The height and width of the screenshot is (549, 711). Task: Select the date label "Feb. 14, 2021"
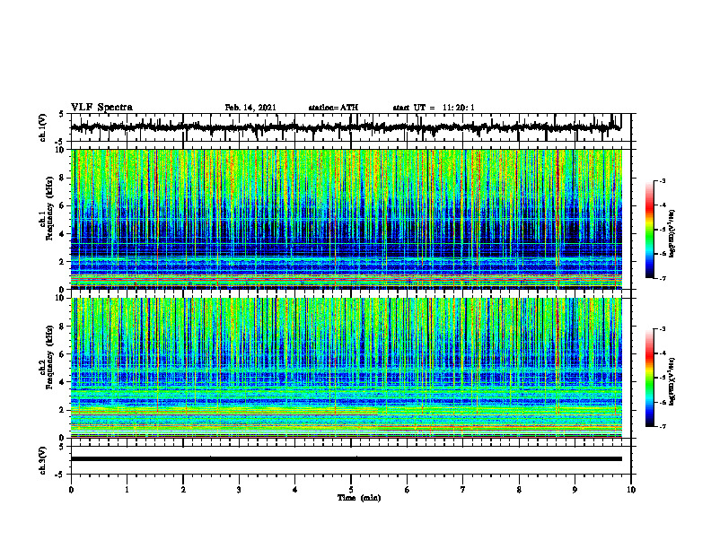[250, 108]
